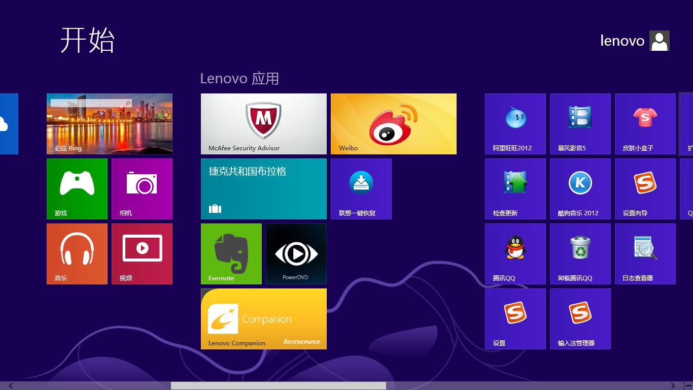
Task: Open 输入法管理器 (Input Method Manager)
Action: [580, 318]
